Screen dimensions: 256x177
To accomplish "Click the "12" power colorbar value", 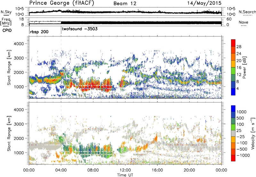I will (x=239, y=75).
